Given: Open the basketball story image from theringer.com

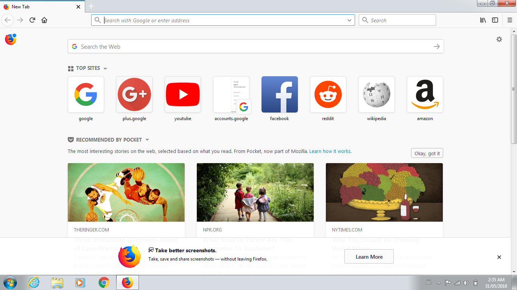Looking at the screenshot, I should click(x=126, y=192).
